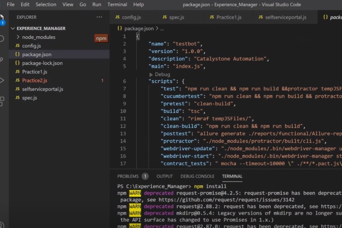Open the Selection menu
Screen dimensions: 342x228
[x=46, y=4]
